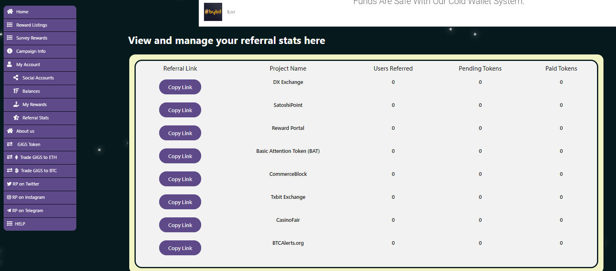Select My Rewards submenu item

click(40, 105)
